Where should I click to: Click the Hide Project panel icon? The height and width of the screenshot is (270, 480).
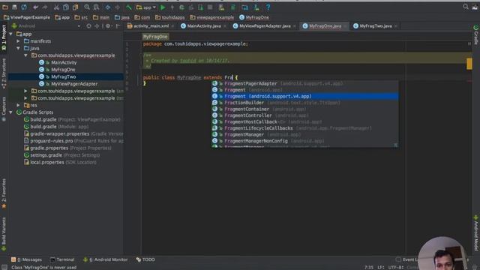pos(118,26)
